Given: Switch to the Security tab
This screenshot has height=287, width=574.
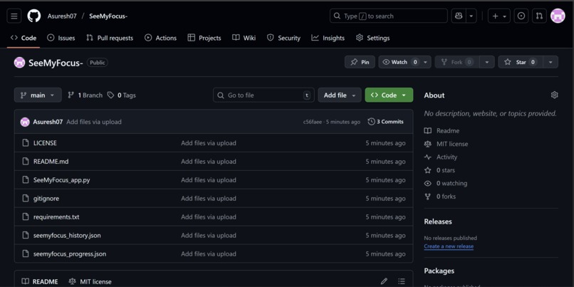Looking at the screenshot, I should (x=283, y=38).
